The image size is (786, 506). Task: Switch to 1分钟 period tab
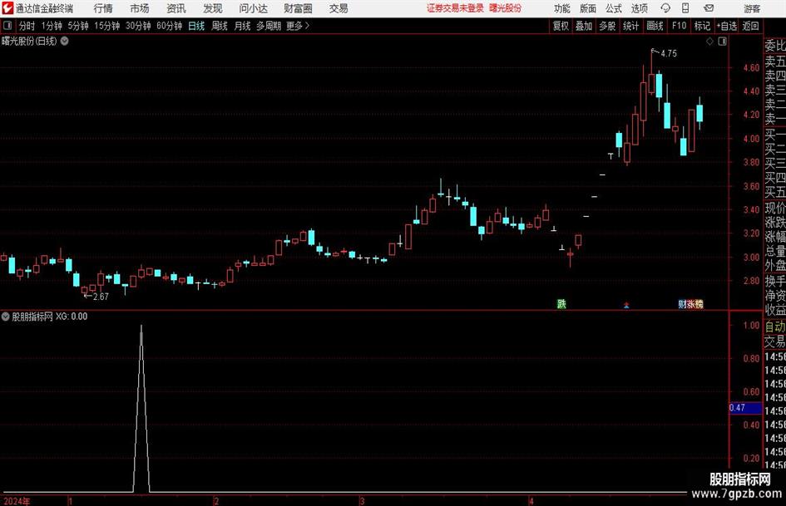(x=52, y=26)
